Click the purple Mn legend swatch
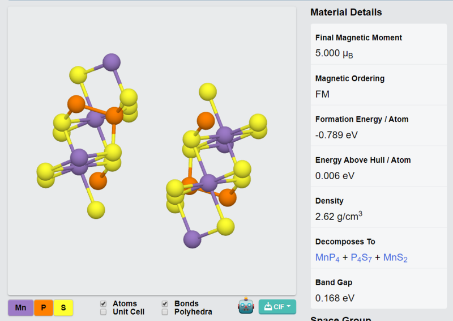This screenshot has height=321, width=453. (x=20, y=307)
